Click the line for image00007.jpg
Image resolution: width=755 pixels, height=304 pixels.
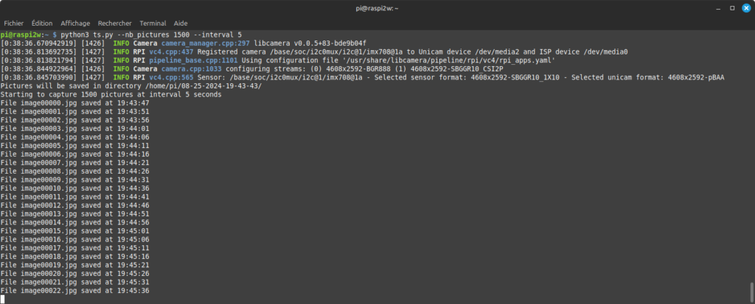[x=74, y=163]
